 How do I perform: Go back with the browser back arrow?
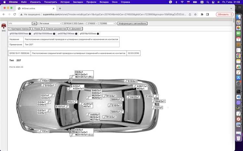click(4, 15)
